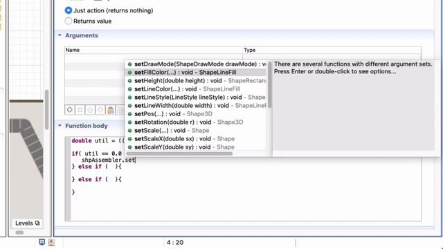Click green dot icon beside setScaleY
443x249 pixels.
coord(129,147)
